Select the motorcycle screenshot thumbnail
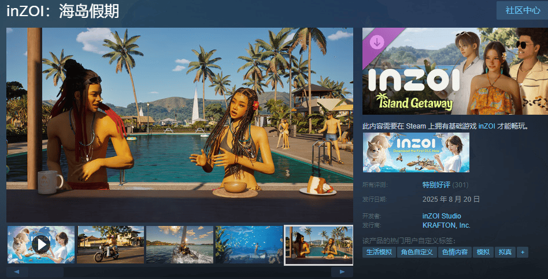 coord(110,244)
